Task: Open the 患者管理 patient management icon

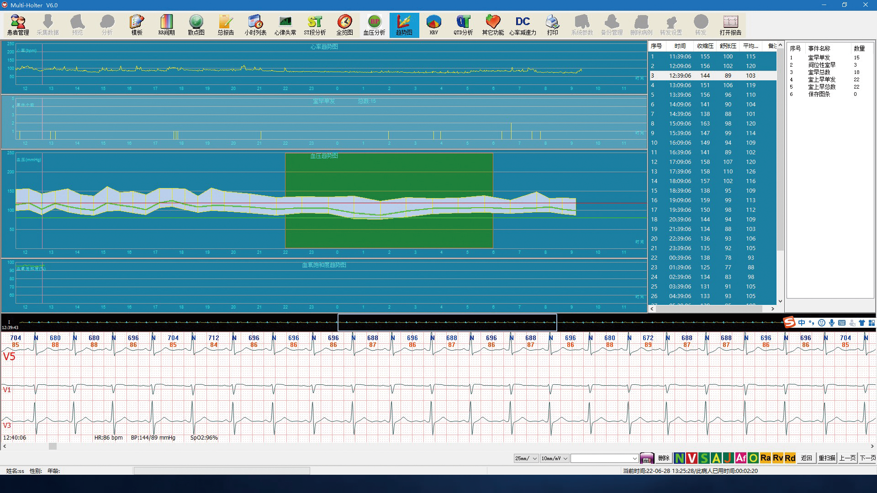Action: (x=18, y=25)
